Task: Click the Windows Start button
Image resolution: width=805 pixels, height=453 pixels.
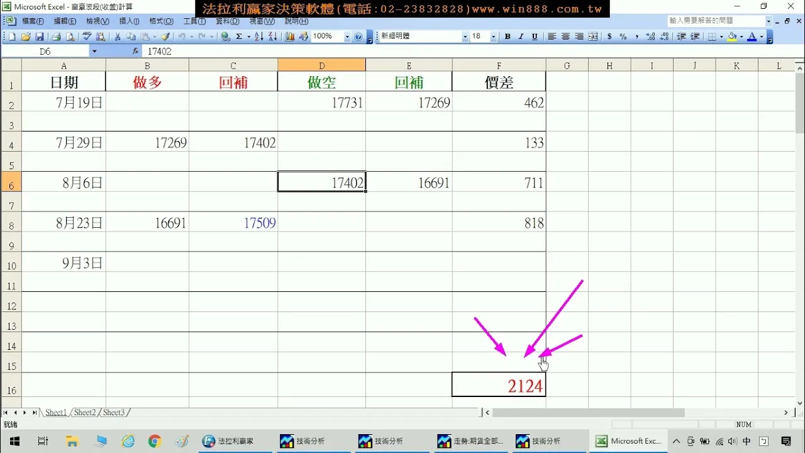Action: (x=14, y=441)
